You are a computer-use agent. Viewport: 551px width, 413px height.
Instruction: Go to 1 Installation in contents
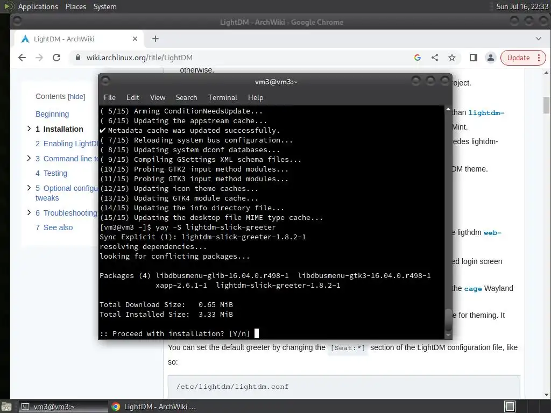(59, 129)
